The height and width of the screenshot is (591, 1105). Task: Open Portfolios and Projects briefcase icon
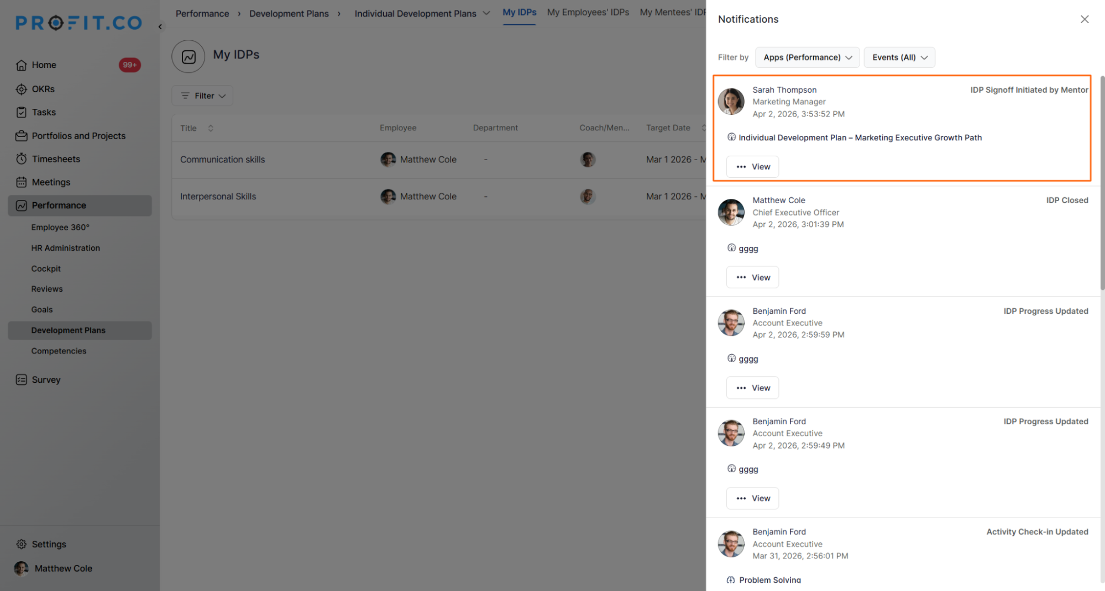click(21, 136)
